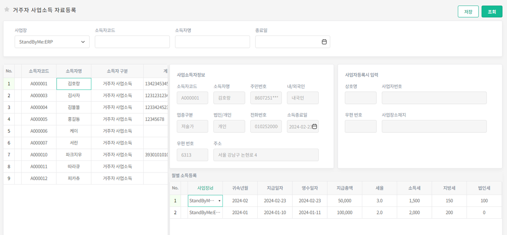Click the 저장 button
Viewport: 507px width, 235px height.
[x=468, y=12]
